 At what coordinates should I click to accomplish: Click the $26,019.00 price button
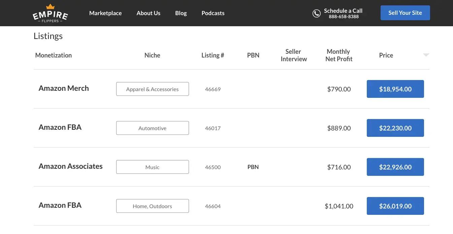[395, 206]
